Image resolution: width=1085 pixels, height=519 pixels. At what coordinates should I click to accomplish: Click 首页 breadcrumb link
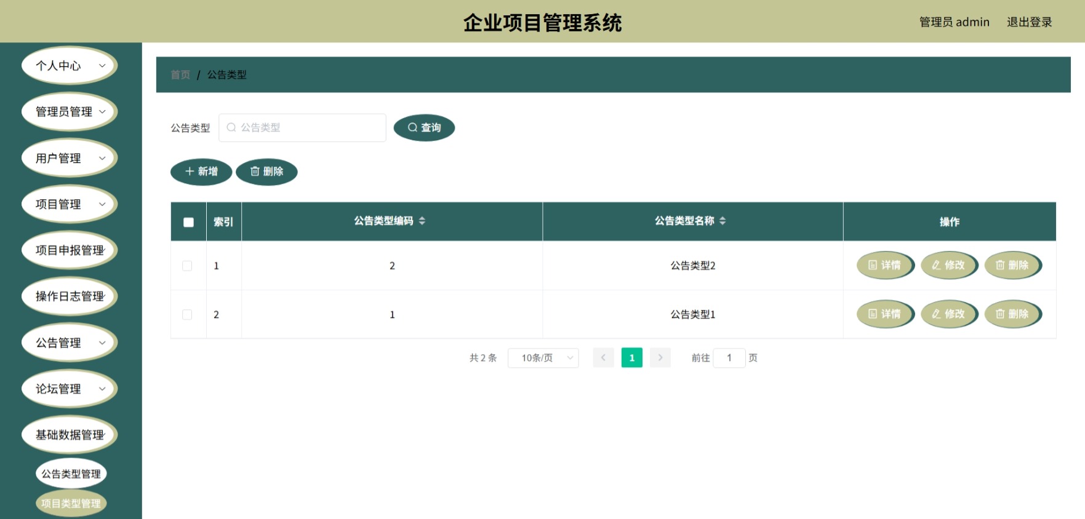(180, 74)
